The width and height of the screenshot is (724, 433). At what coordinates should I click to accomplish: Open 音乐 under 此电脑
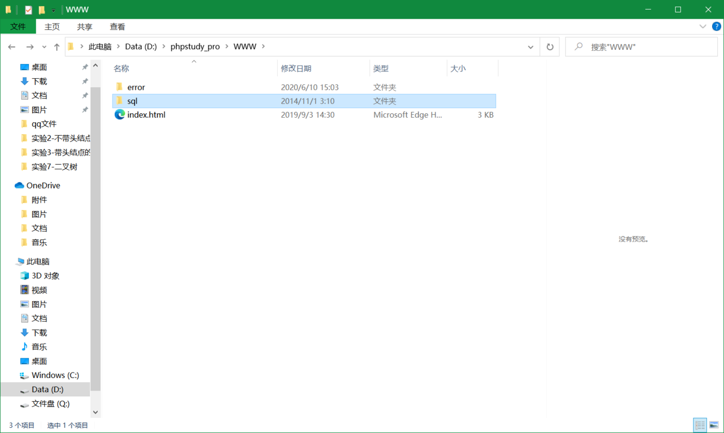click(39, 347)
